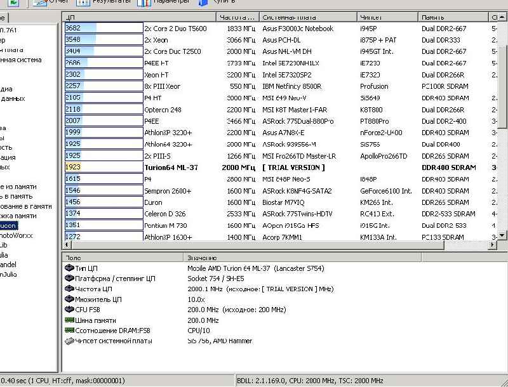
Task: Click the "10.0x" multiplier value
Action: coord(196,299)
